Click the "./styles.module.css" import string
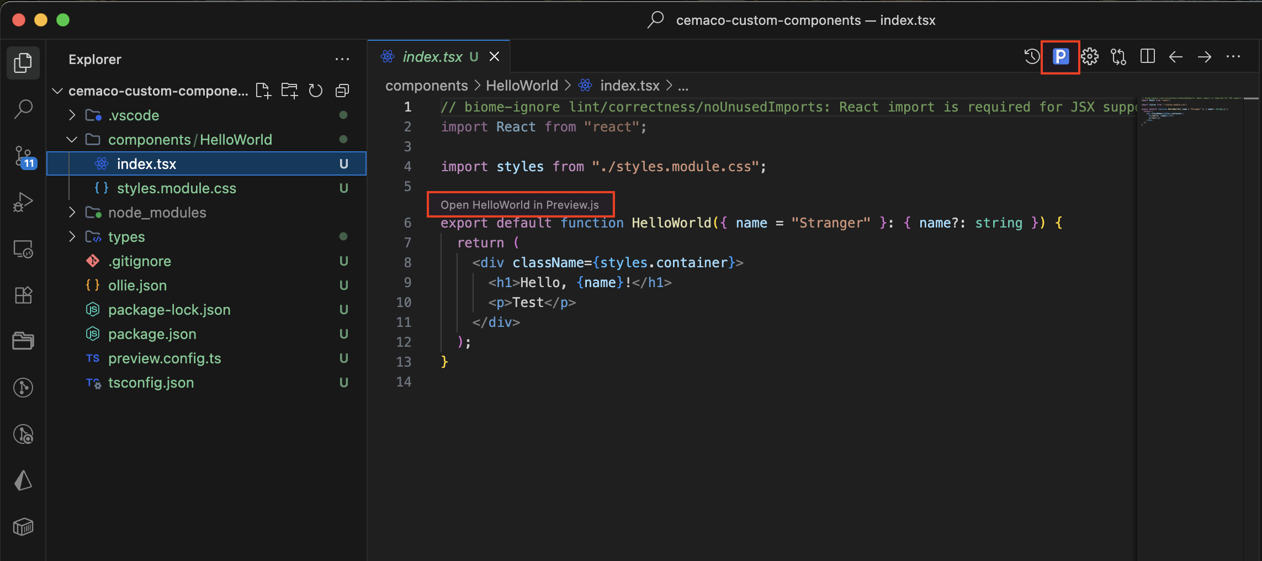 [675, 166]
